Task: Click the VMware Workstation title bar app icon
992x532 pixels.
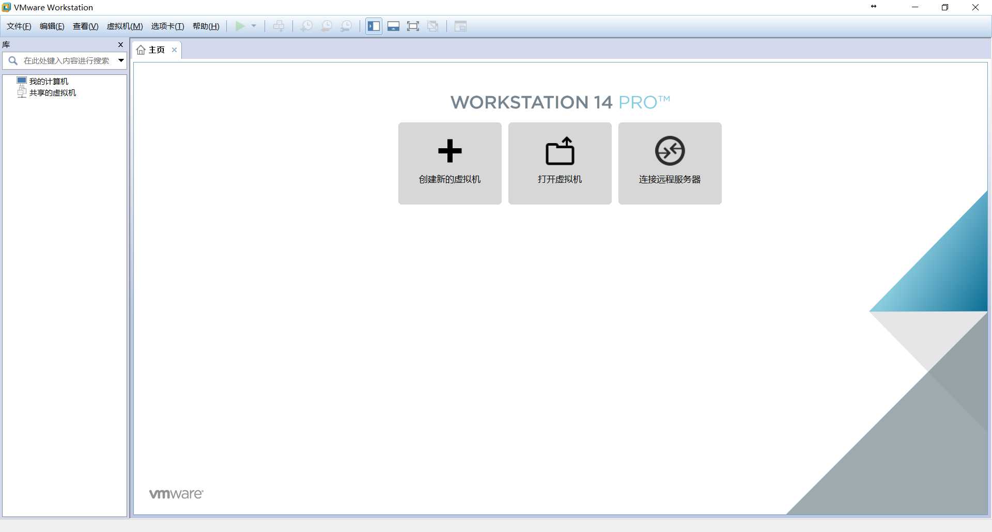Action: pos(6,7)
